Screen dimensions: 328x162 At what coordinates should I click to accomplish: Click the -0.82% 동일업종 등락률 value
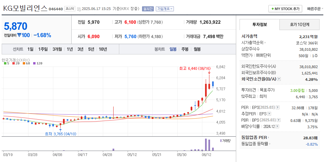[312, 144]
